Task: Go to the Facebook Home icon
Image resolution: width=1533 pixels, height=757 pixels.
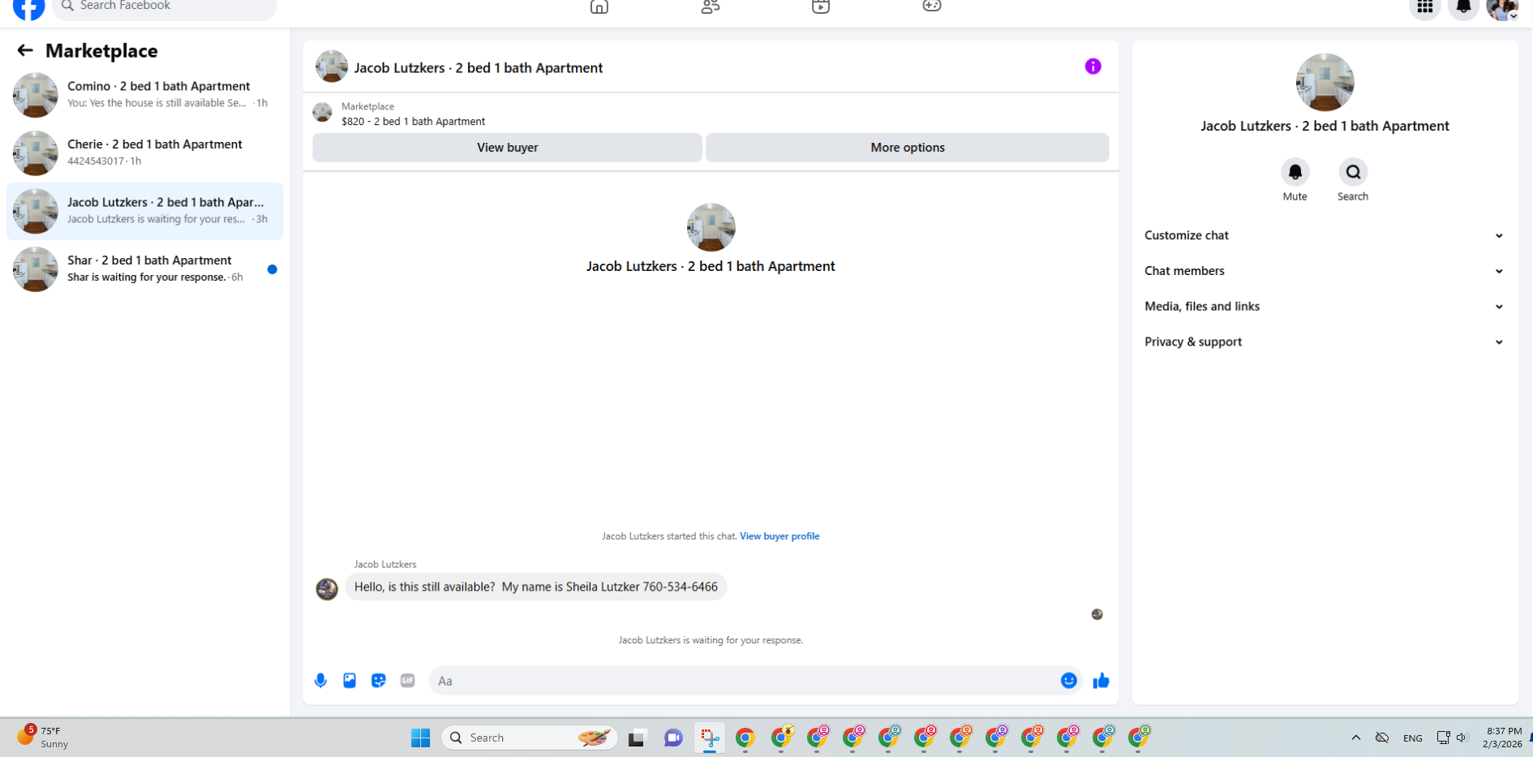Action: [599, 6]
